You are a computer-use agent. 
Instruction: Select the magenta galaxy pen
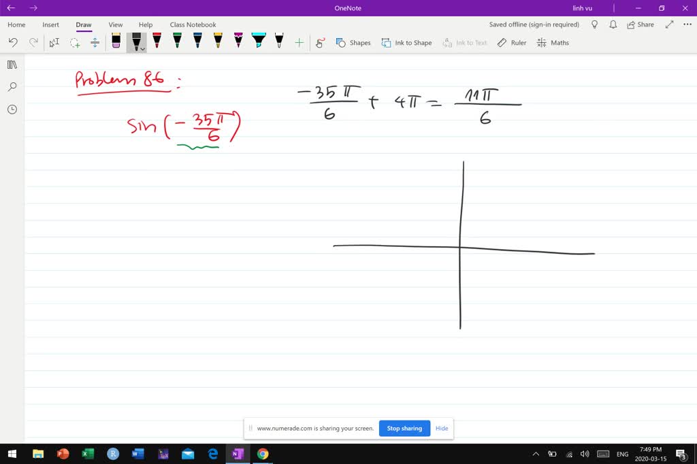click(238, 40)
